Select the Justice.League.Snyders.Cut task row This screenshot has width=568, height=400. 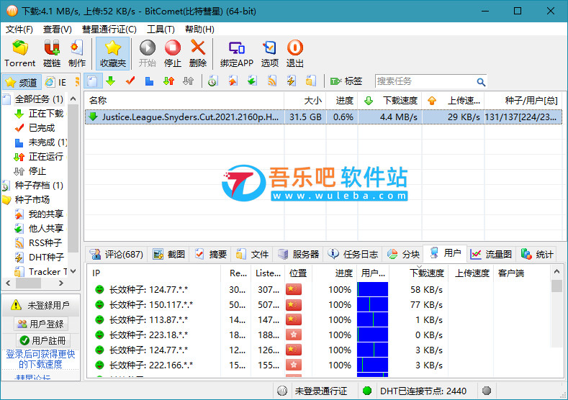[x=323, y=117]
